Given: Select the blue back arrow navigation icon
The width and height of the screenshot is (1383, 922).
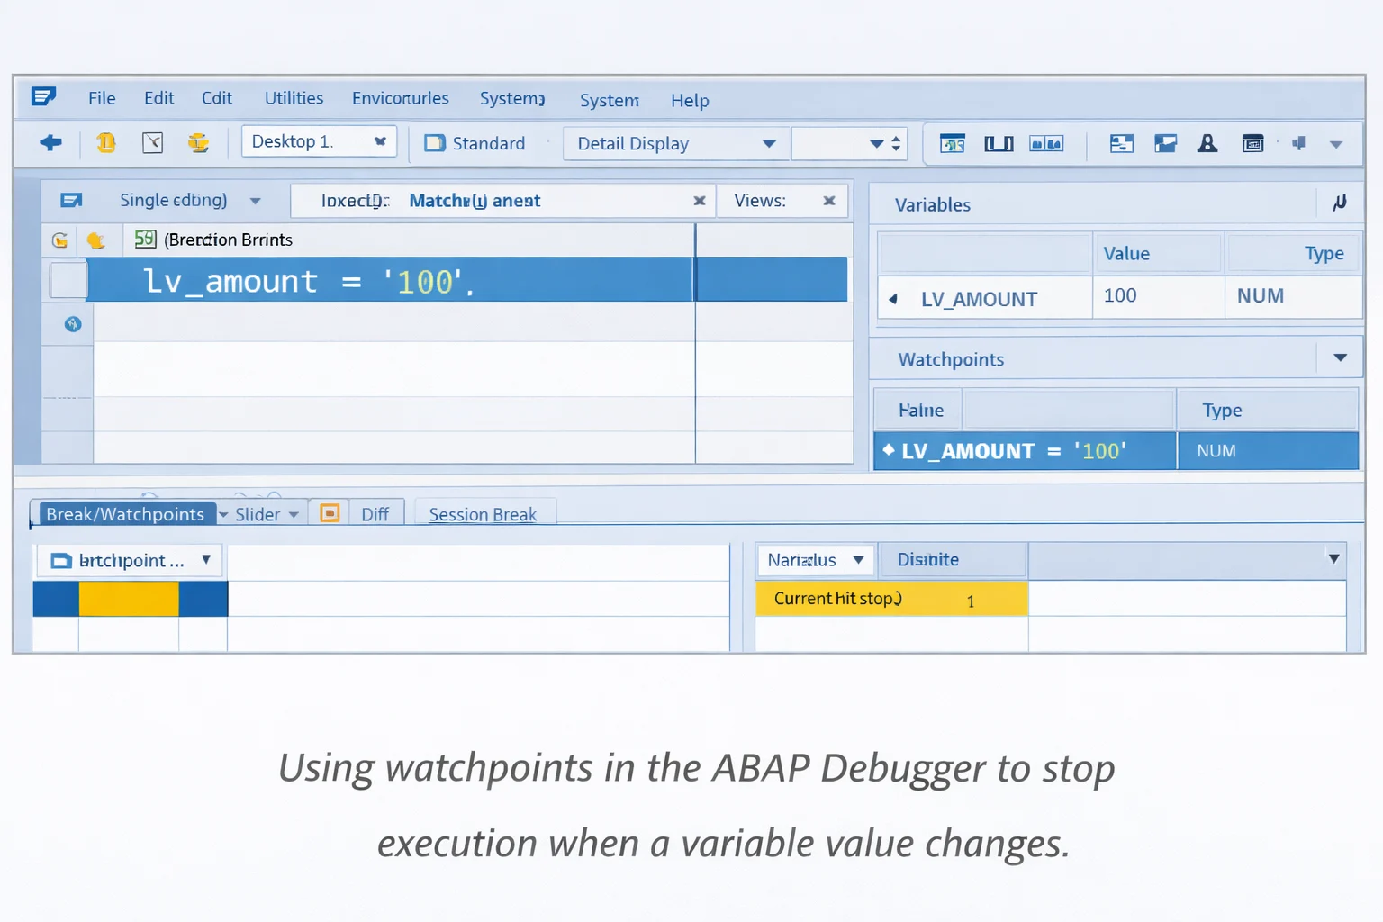Looking at the screenshot, I should coord(50,143).
